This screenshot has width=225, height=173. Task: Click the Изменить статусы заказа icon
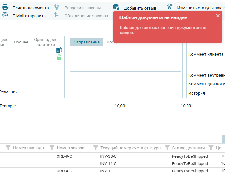coord(170,7)
